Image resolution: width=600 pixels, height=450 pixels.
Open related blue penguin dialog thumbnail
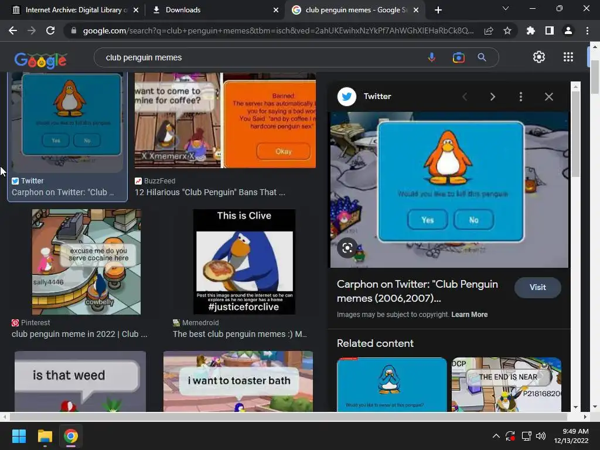(x=391, y=384)
